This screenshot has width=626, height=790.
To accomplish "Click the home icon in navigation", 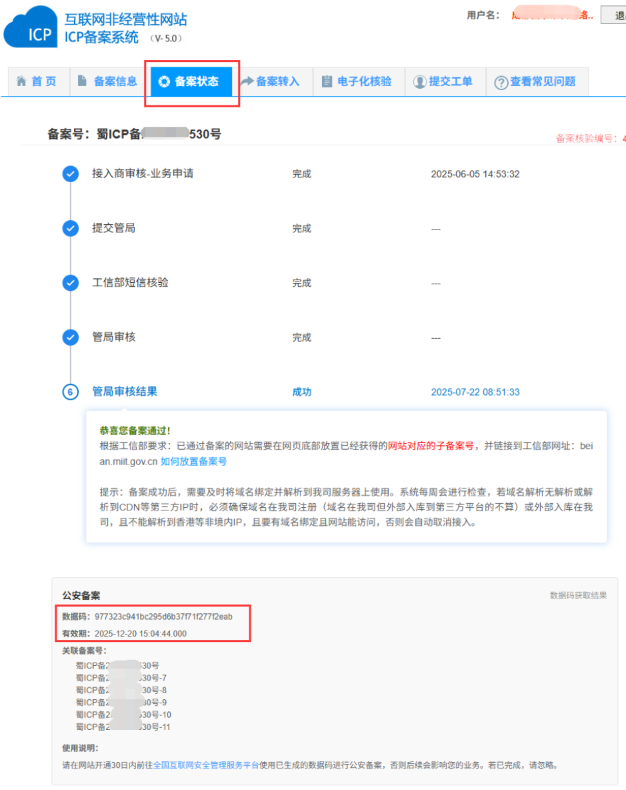I will click(x=21, y=81).
